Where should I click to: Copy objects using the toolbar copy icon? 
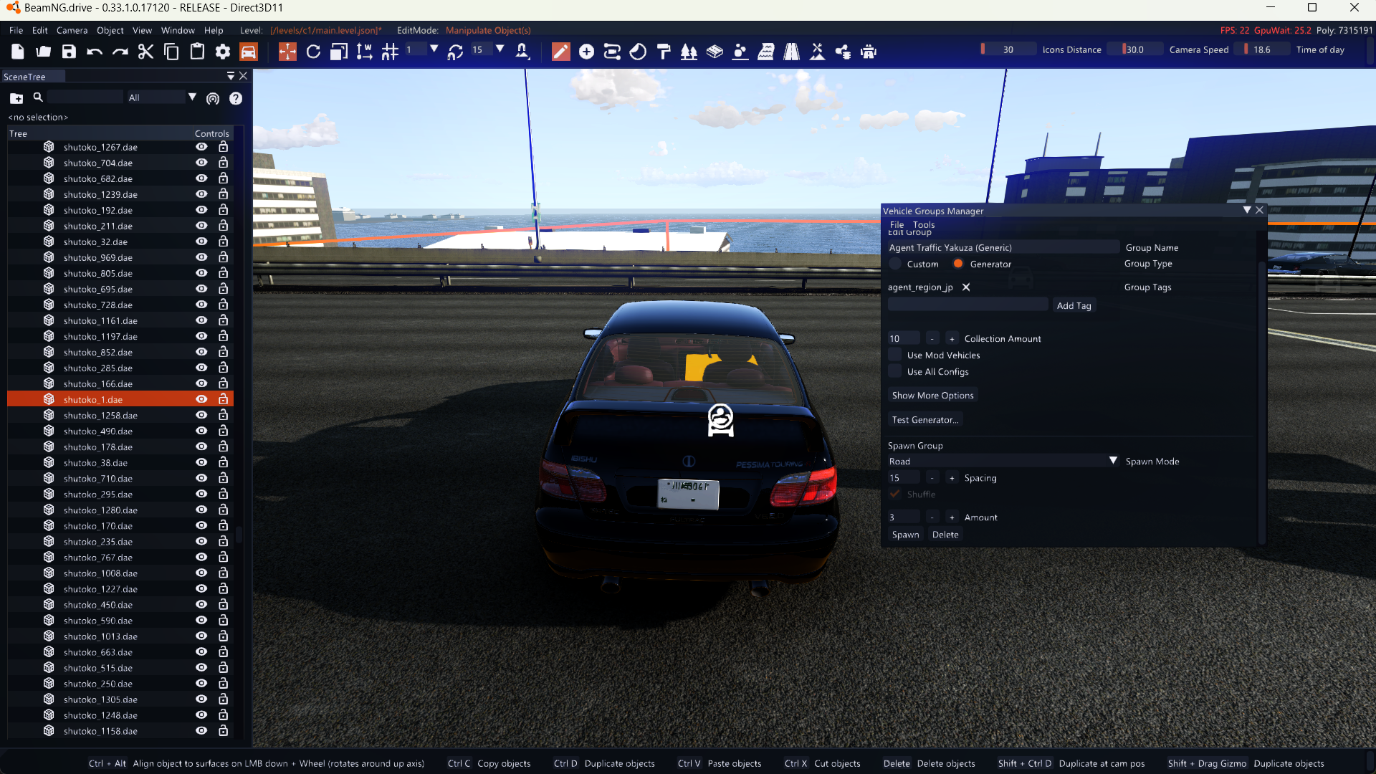click(171, 52)
